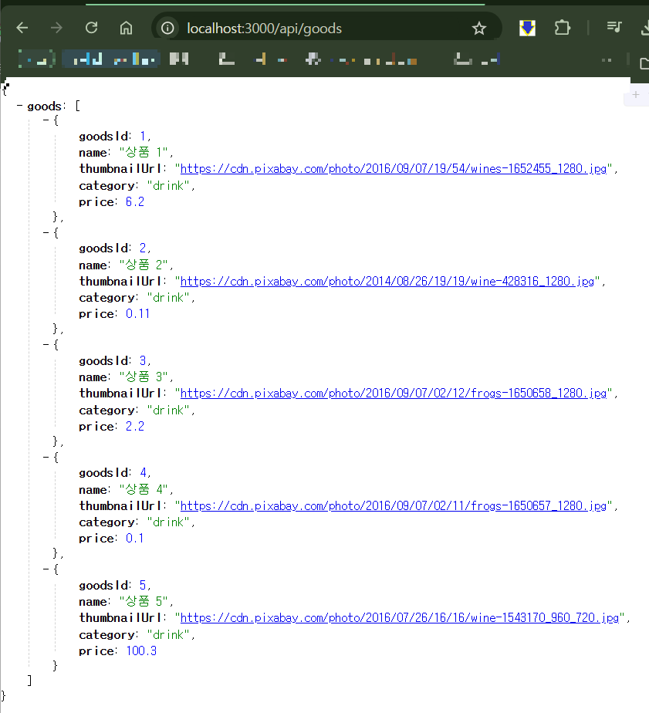The width and height of the screenshot is (649, 713).
Task: Open the wine-428316_1280.jpg thumbnail link
Action: pos(387,282)
